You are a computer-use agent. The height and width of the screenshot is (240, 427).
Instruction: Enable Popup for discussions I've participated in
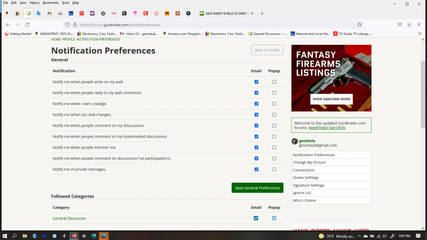pyautogui.click(x=274, y=158)
